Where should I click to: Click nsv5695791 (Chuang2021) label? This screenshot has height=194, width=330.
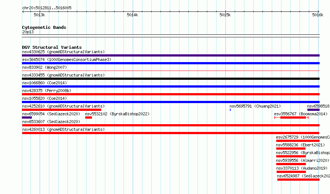255,106
